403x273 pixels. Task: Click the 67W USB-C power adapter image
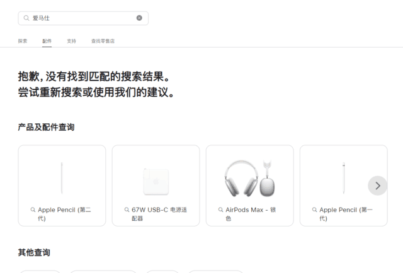coord(156,182)
